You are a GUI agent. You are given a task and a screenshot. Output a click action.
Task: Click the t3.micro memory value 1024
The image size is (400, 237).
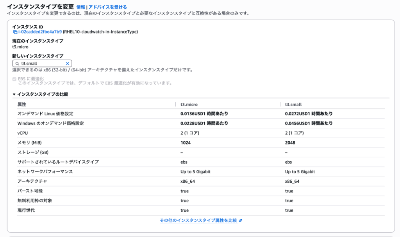point(186,143)
